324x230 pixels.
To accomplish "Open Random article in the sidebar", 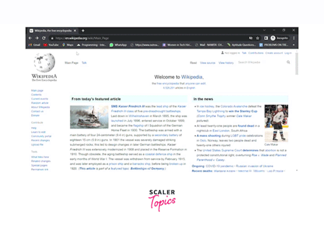I will click(40, 103).
